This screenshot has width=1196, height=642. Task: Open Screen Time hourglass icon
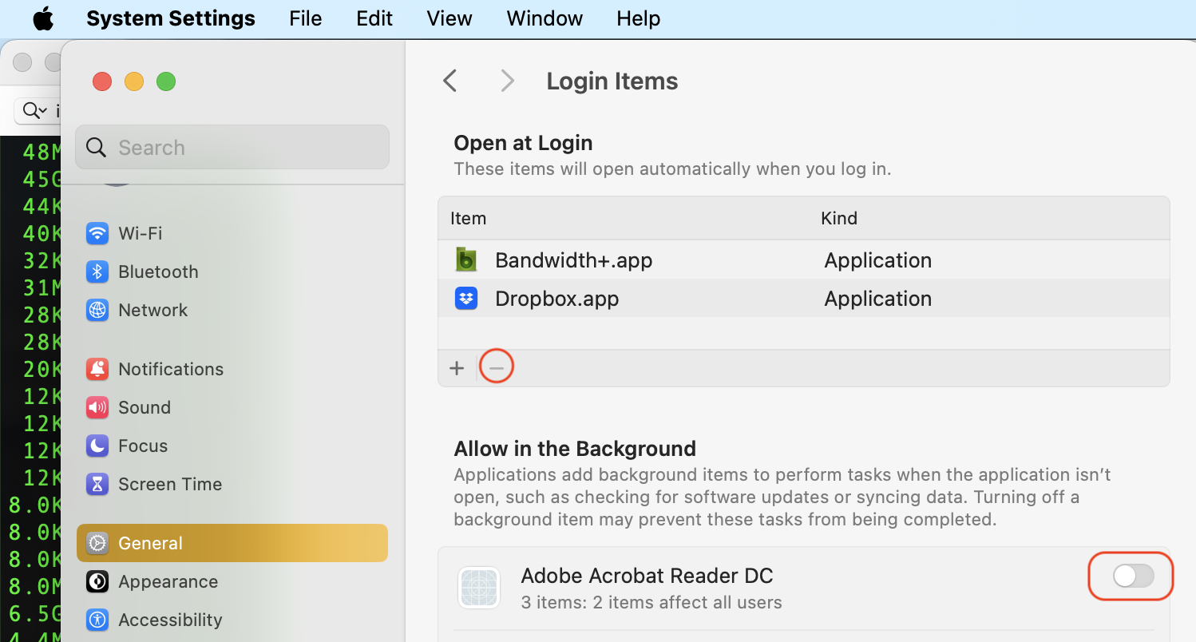pos(97,484)
